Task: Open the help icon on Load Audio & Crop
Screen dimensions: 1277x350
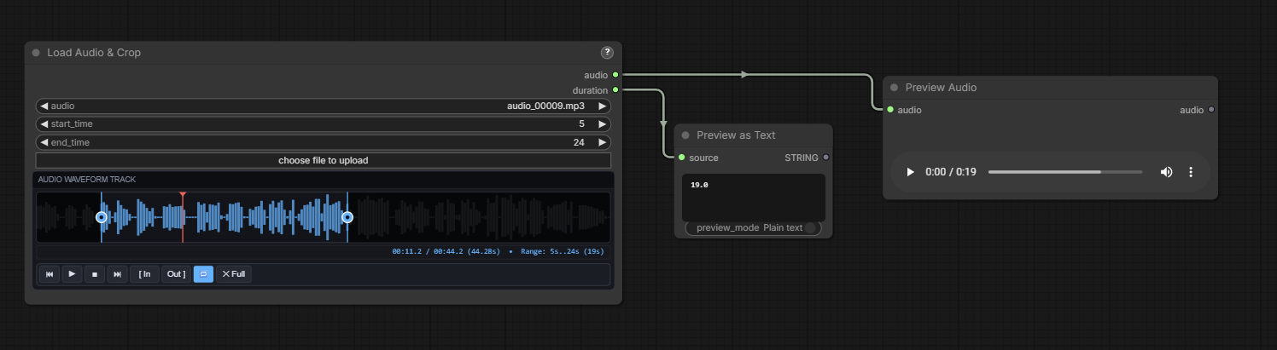Action: [x=607, y=53]
